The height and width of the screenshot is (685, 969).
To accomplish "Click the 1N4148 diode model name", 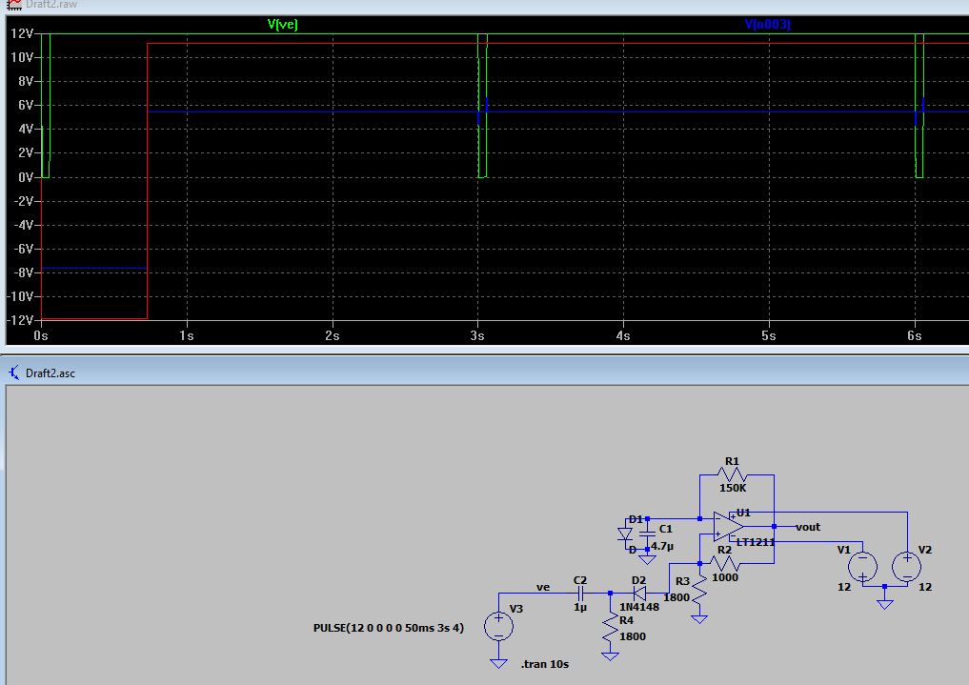I will click(639, 607).
